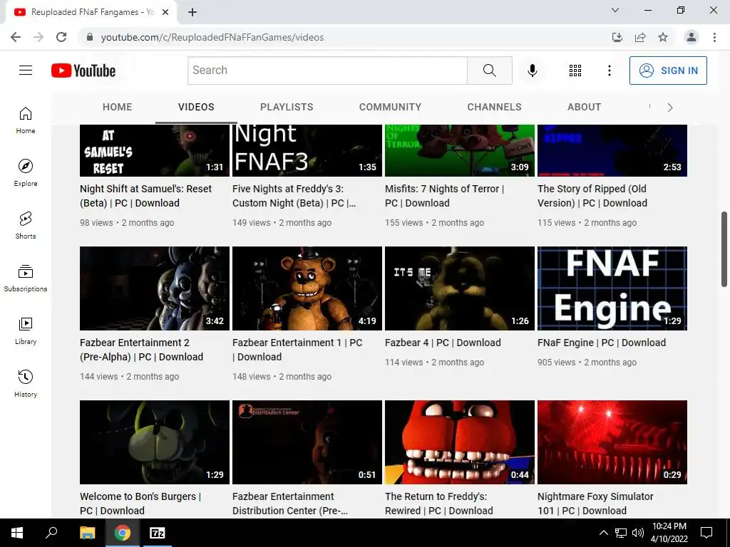Open YouTube settings three-dot menu
Screen dimensions: 730x547
609,71
